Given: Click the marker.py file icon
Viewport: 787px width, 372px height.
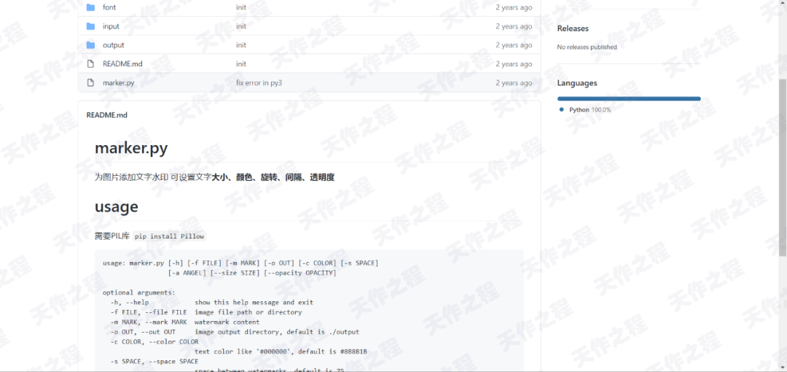Looking at the screenshot, I should coord(90,82).
